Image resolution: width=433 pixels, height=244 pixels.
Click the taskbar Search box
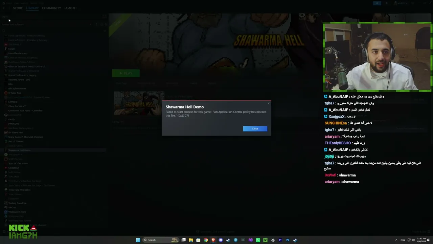tap(161, 240)
